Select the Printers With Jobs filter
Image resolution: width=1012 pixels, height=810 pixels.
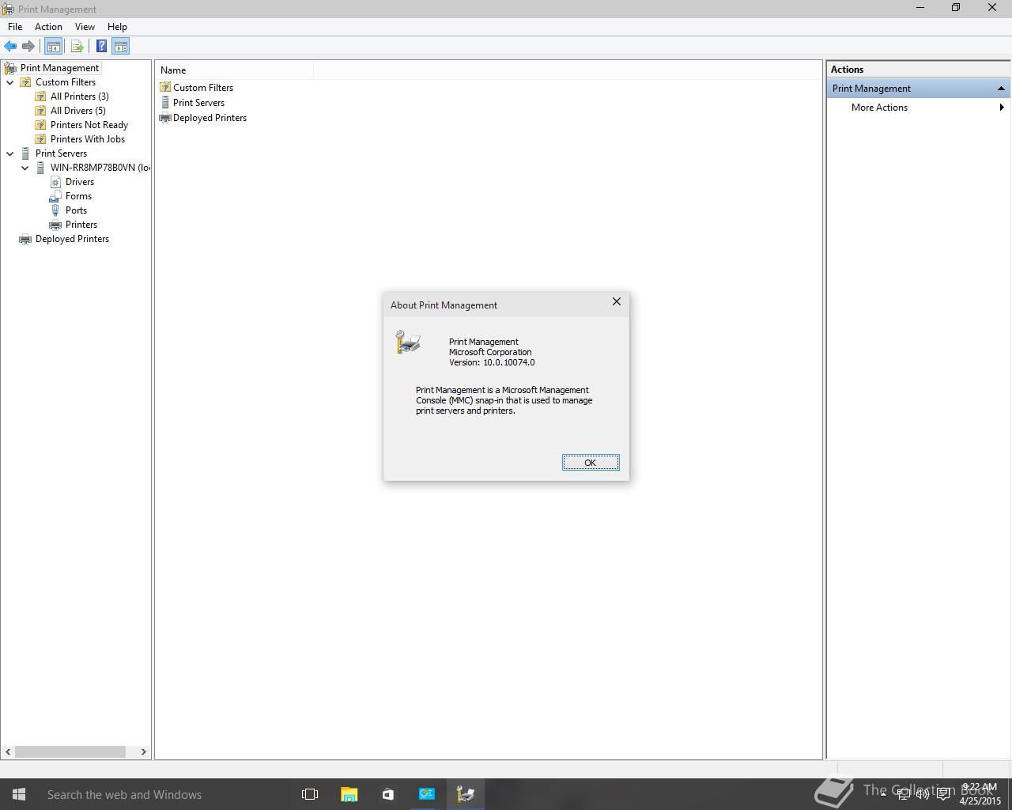coord(88,139)
